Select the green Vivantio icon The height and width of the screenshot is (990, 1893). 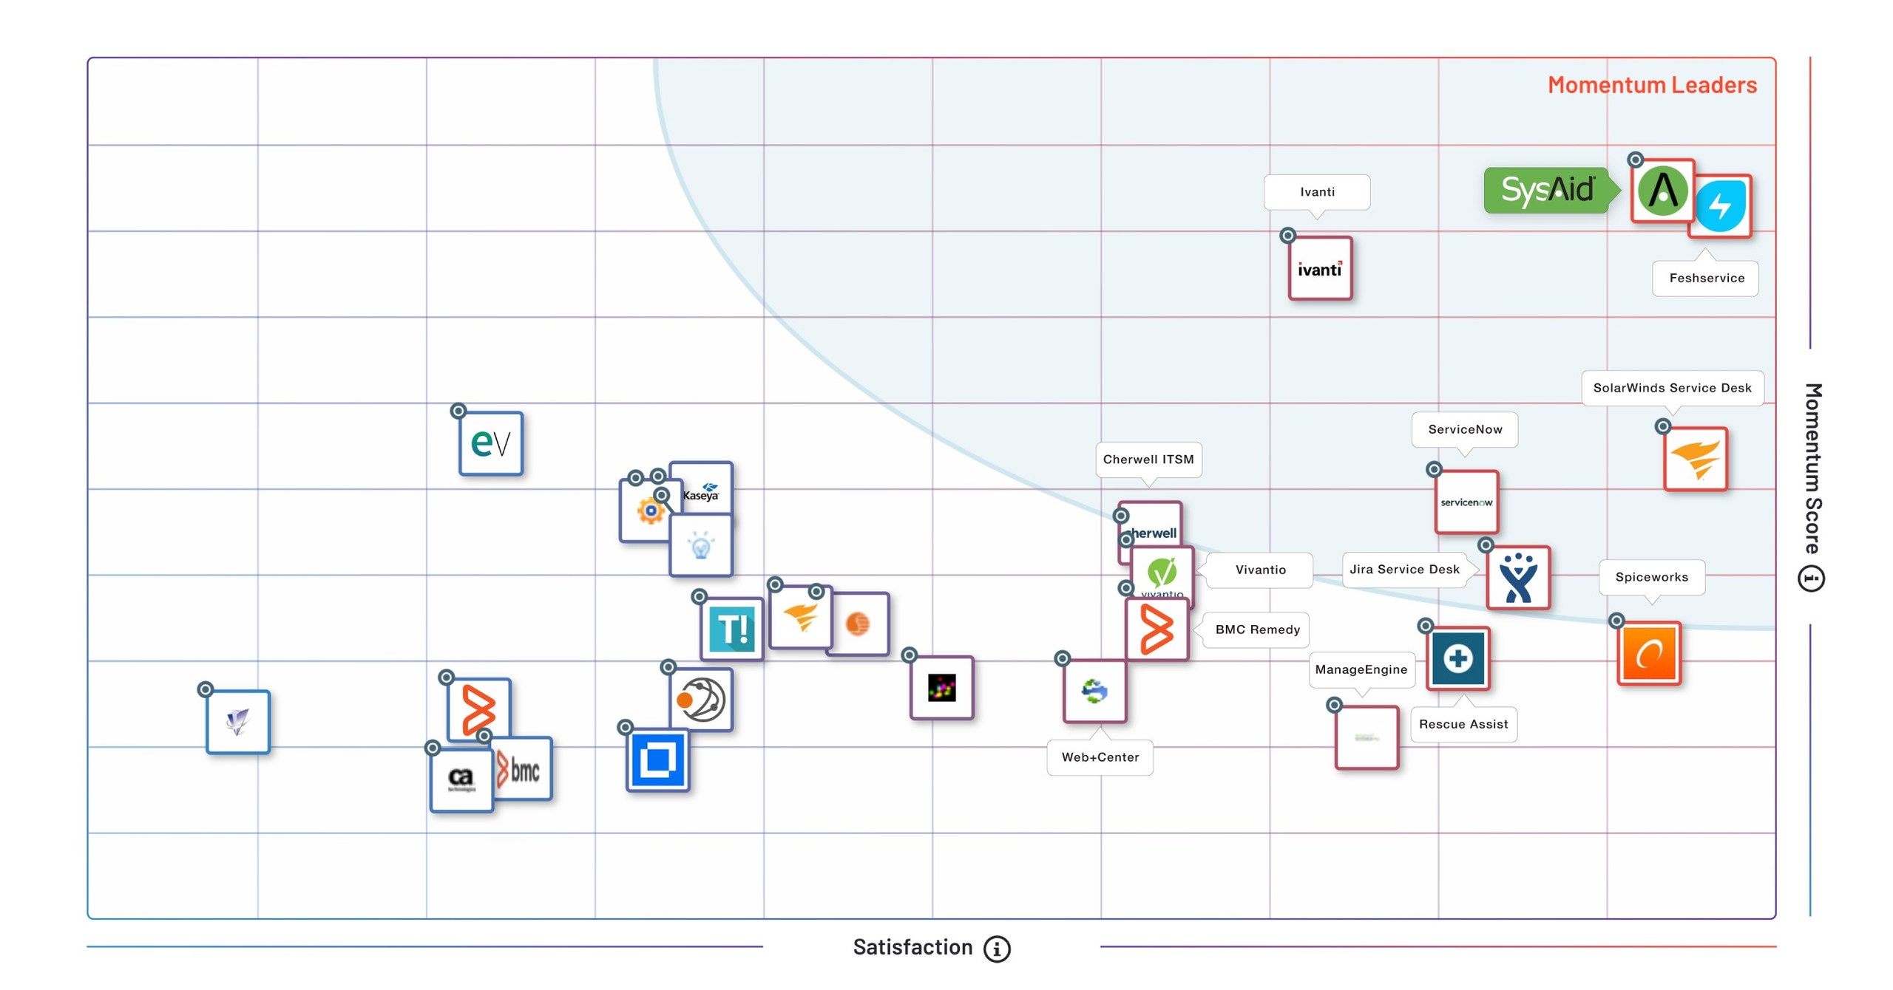pyautogui.click(x=1160, y=573)
